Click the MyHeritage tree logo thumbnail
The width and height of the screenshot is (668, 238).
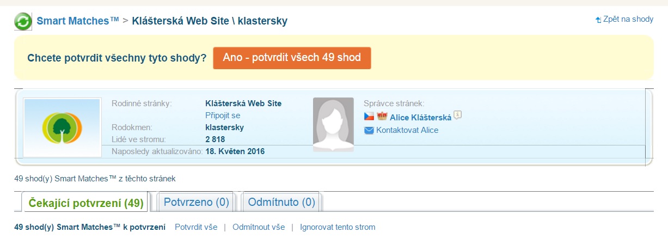pos(62,128)
